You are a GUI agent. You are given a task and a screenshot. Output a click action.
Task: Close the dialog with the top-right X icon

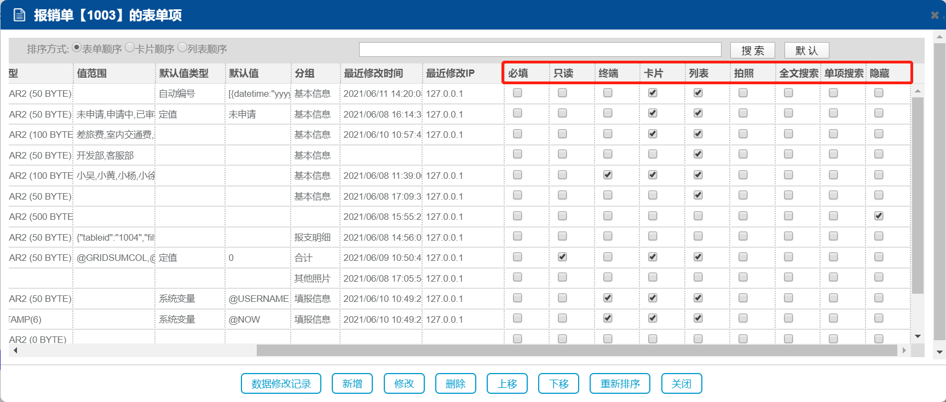point(935,15)
